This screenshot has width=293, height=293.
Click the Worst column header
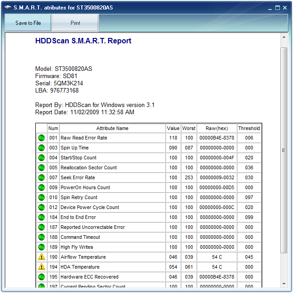coord(189,128)
